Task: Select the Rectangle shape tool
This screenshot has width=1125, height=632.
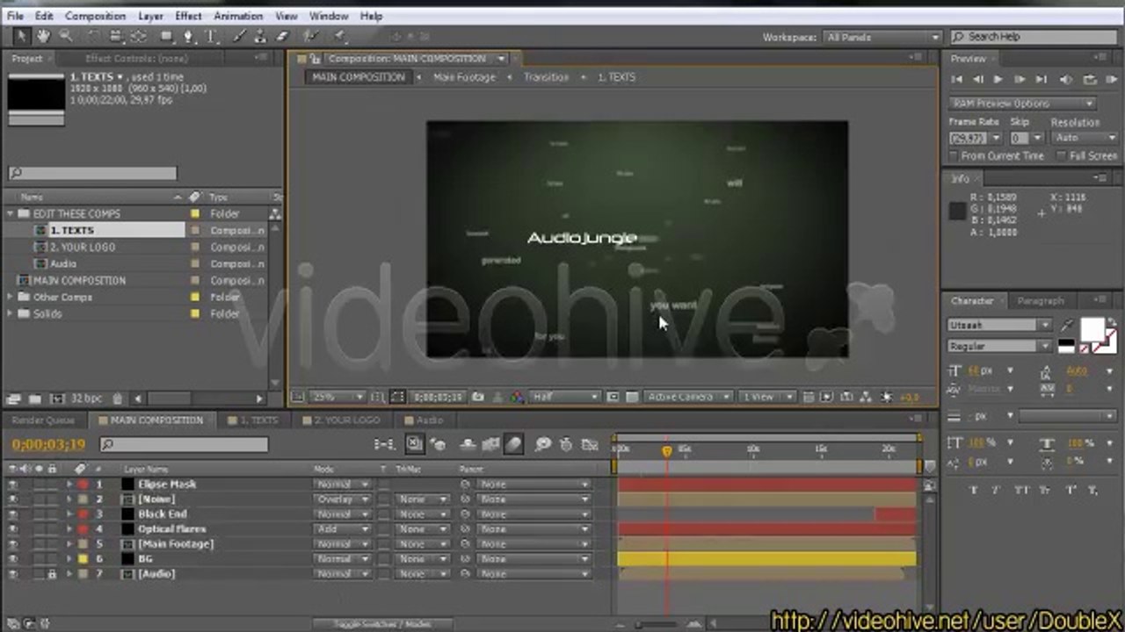Action: pyautogui.click(x=166, y=36)
